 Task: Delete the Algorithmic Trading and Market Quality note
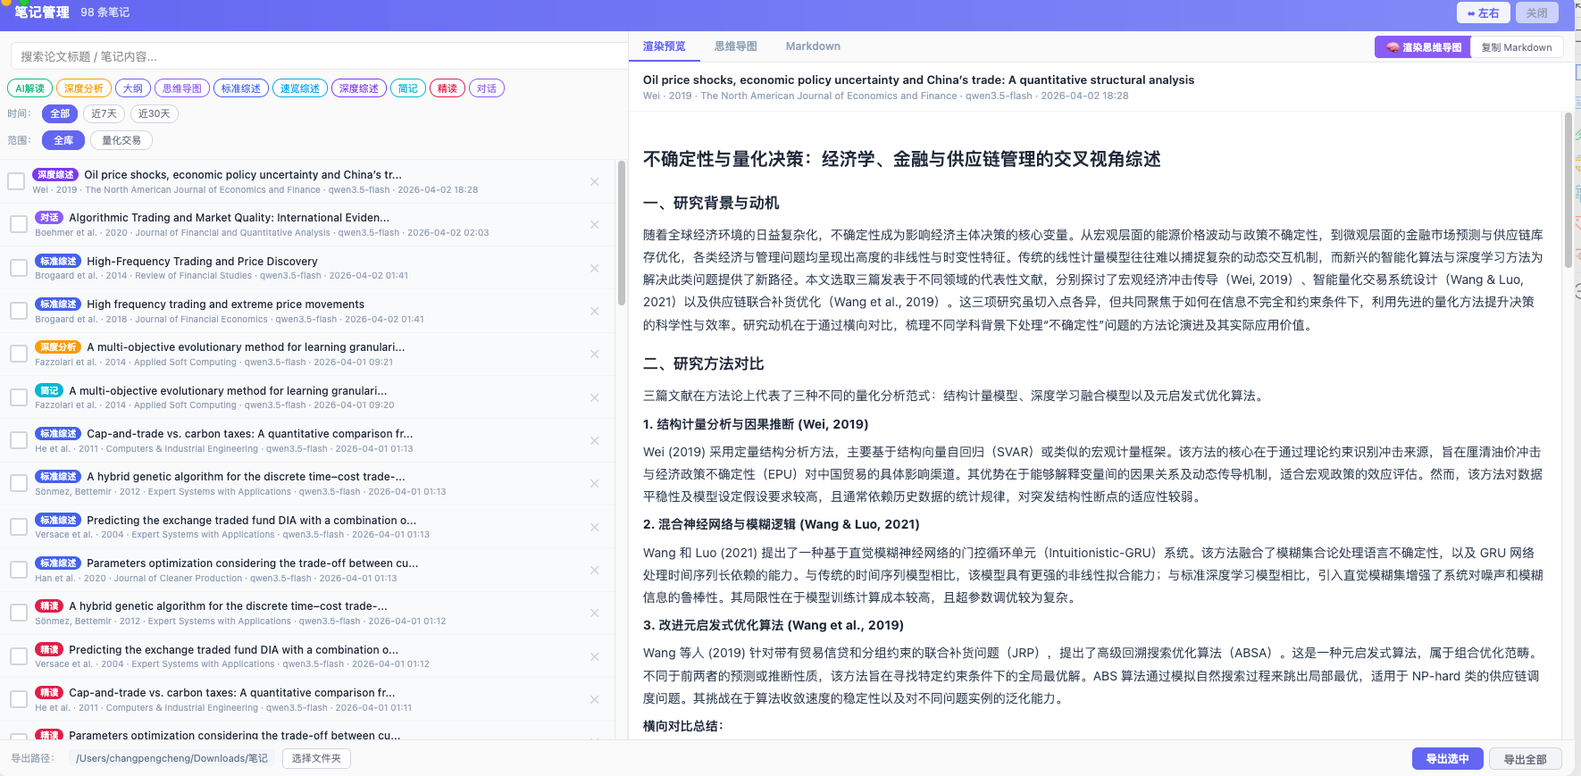click(x=594, y=224)
